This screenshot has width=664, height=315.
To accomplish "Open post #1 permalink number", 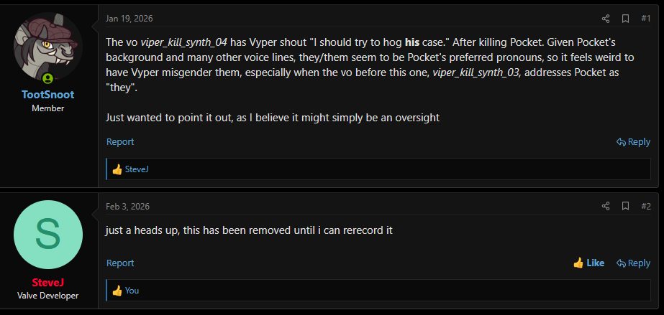I will pyautogui.click(x=645, y=19).
